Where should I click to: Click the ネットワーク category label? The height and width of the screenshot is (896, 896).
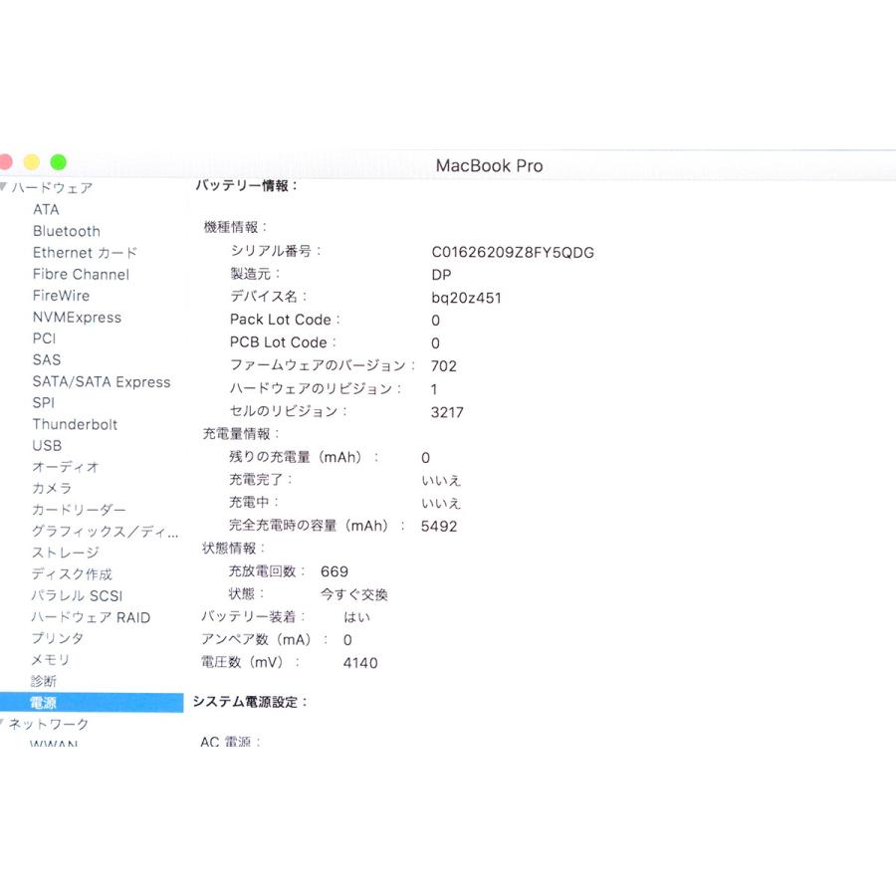pos(49,724)
